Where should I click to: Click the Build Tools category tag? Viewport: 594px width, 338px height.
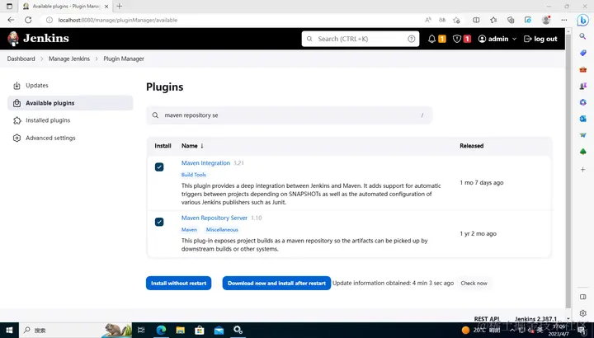[x=194, y=175]
